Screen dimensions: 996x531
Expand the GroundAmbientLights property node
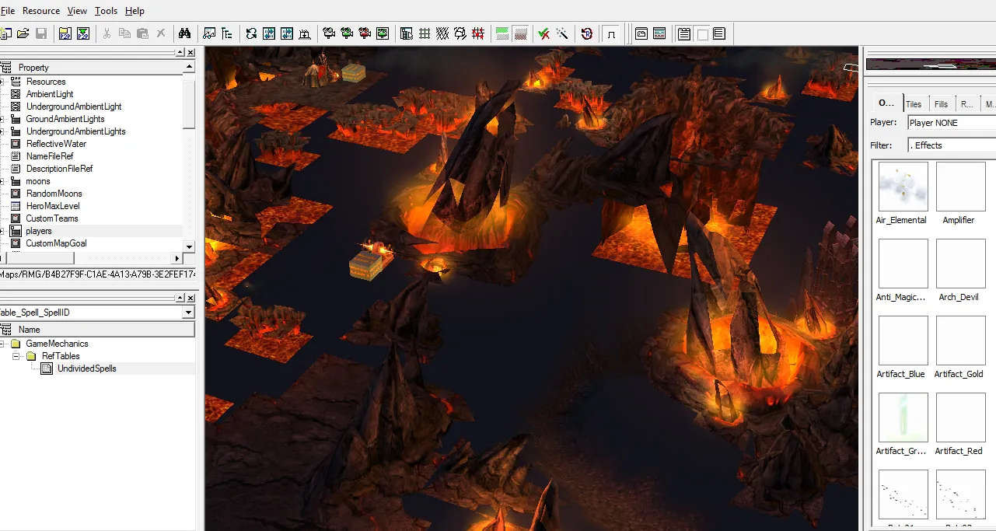click(x=2, y=119)
